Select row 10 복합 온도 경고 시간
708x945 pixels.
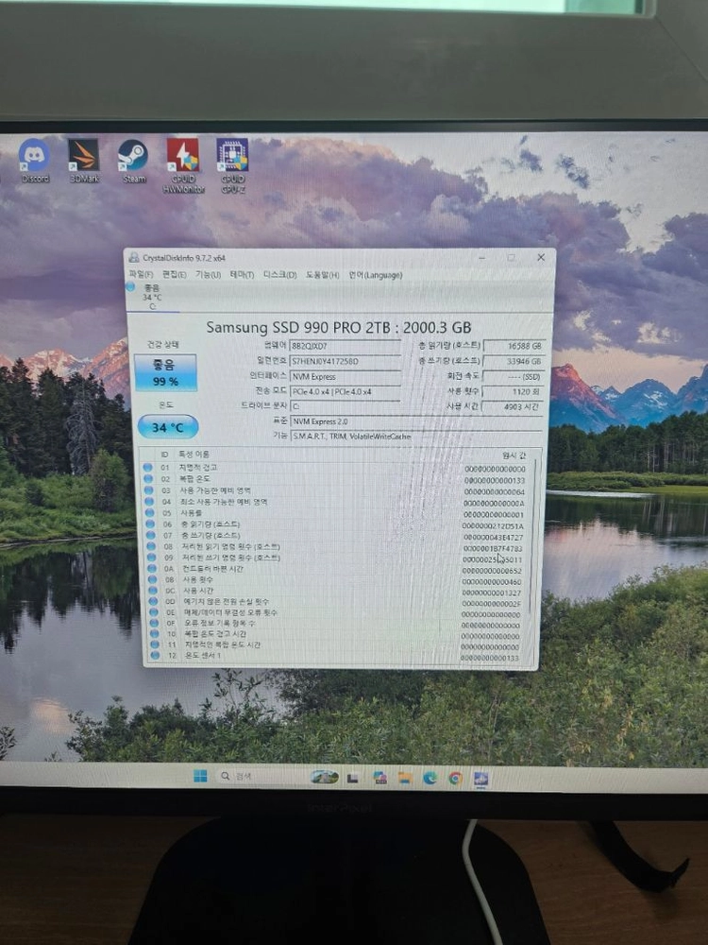point(337,634)
